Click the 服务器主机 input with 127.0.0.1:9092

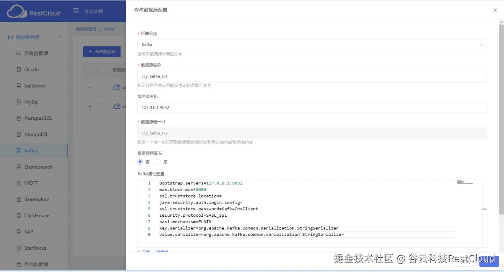click(312, 107)
